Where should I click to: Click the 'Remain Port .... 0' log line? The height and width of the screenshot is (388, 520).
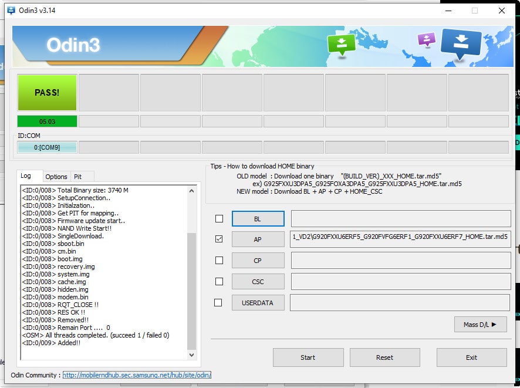(66, 328)
